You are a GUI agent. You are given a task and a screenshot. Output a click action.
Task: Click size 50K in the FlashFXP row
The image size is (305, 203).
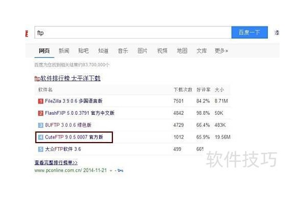(x=219, y=113)
